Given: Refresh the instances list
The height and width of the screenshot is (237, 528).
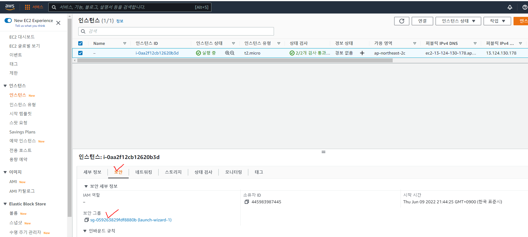Looking at the screenshot, I should [402, 21].
